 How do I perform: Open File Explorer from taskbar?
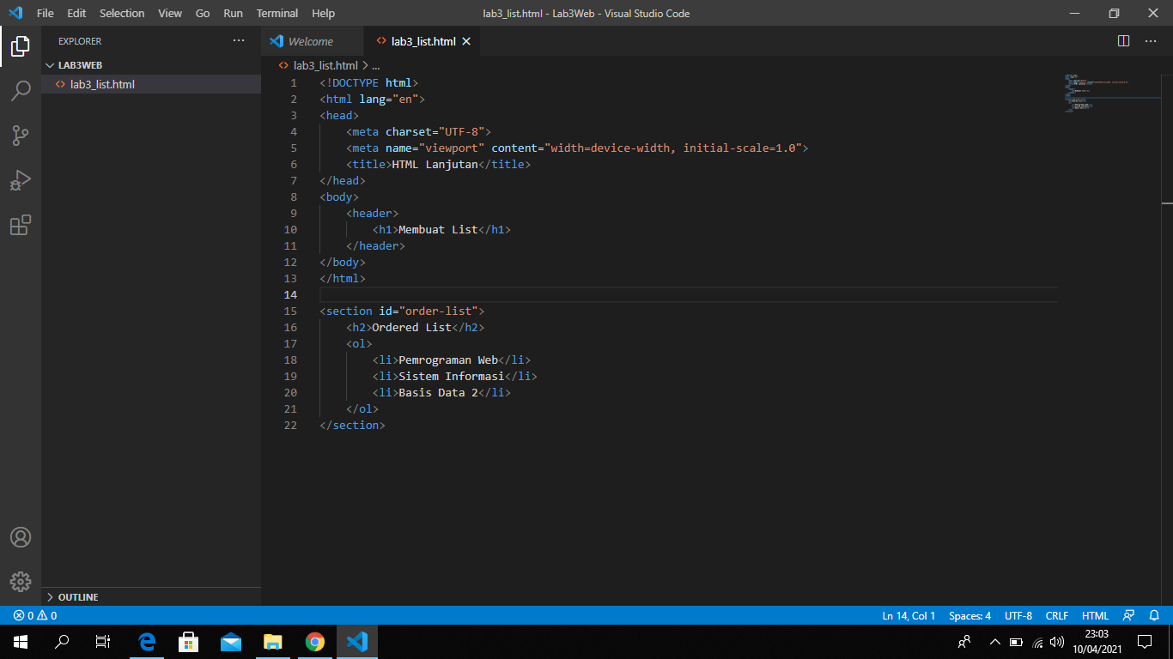(272, 642)
